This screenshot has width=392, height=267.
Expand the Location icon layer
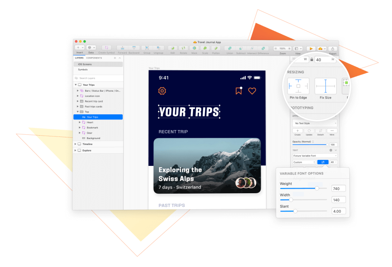pyautogui.click(x=78, y=96)
